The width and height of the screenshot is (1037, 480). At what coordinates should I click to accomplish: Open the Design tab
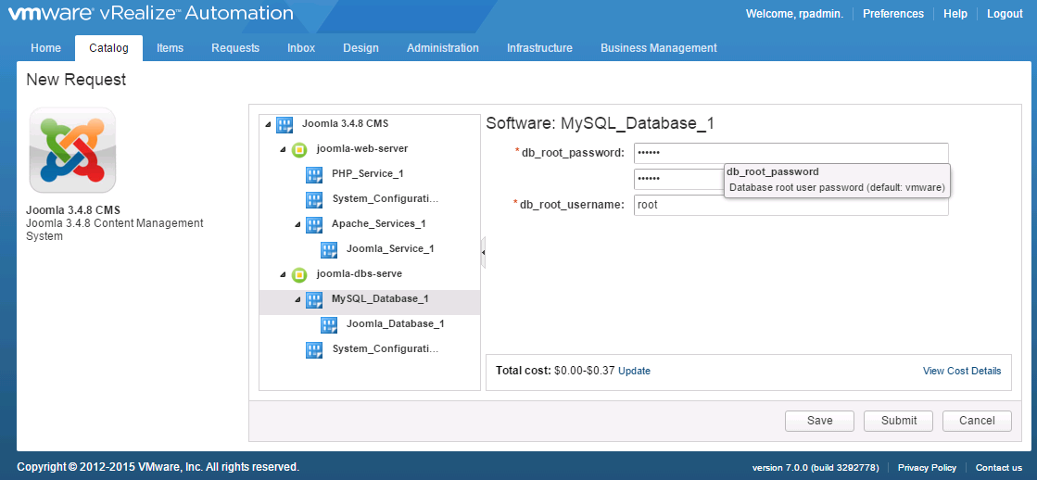click(x=361, y=47)
